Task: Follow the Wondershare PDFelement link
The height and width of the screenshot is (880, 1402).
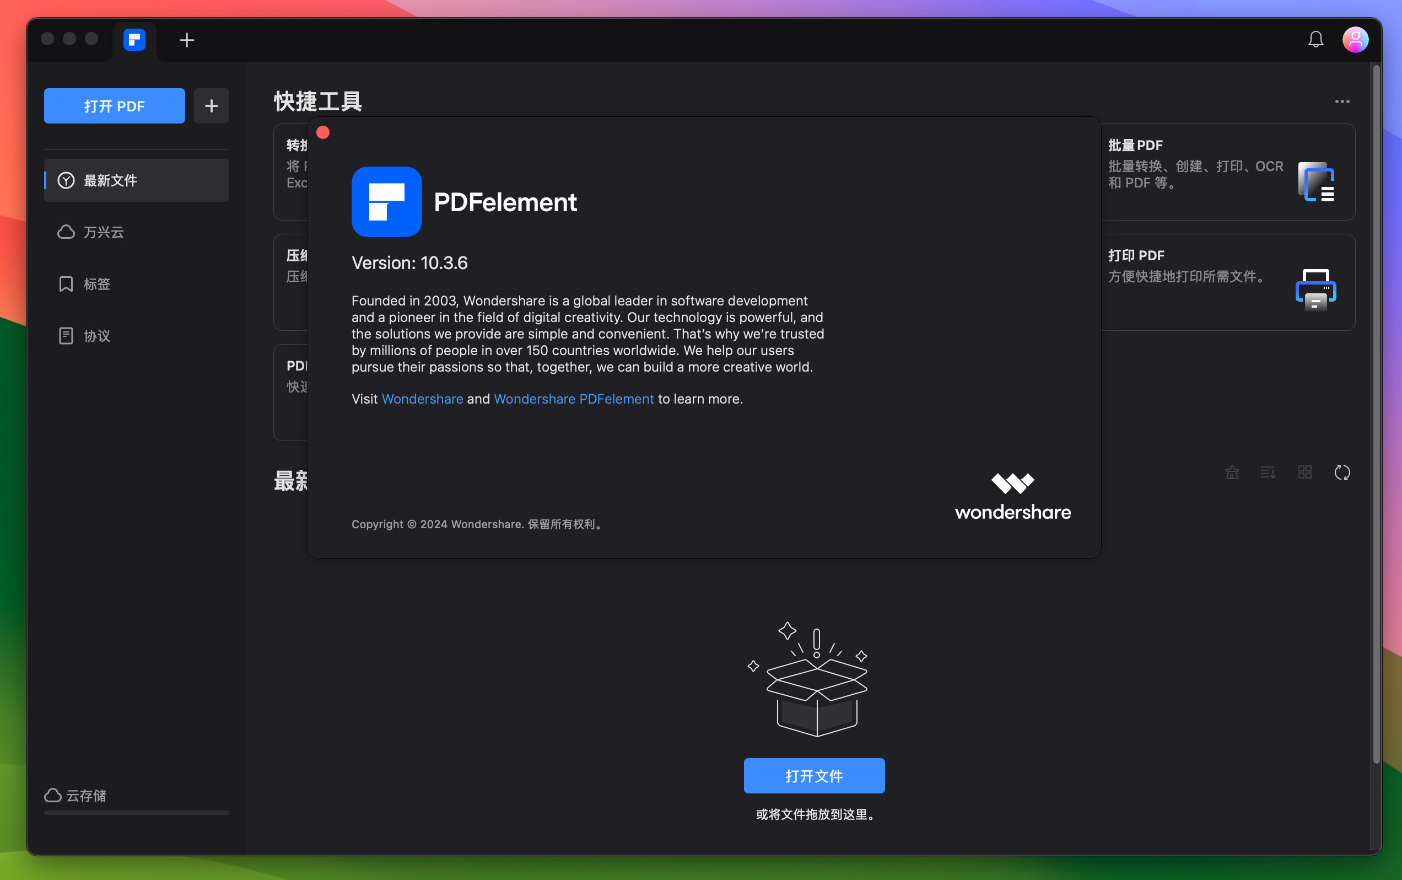Action: (574, 399)
